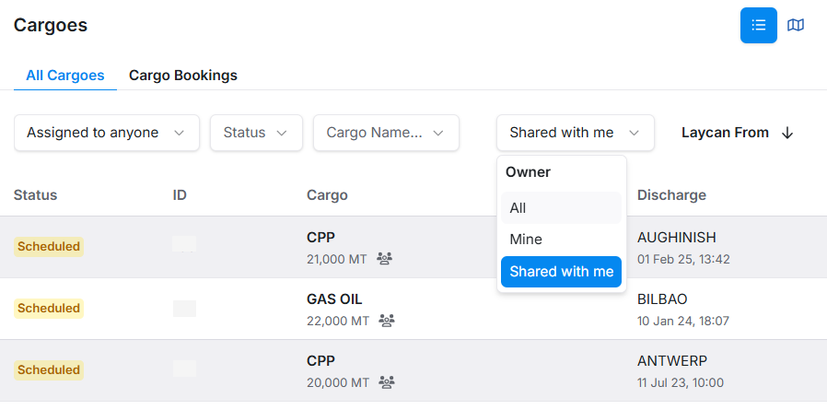Open the Cargo Name filter dropdown

pyautogui.click(x=386, y=133)
